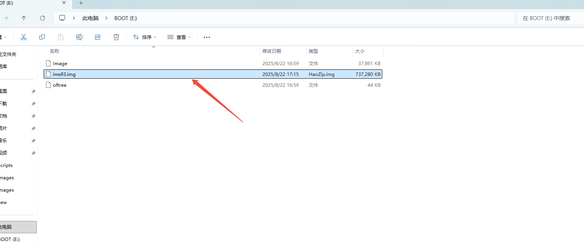The height and width of the screenshot is (246, 584).
Task: Sort files by 修改日期 column header
Action: click(272, 51)
